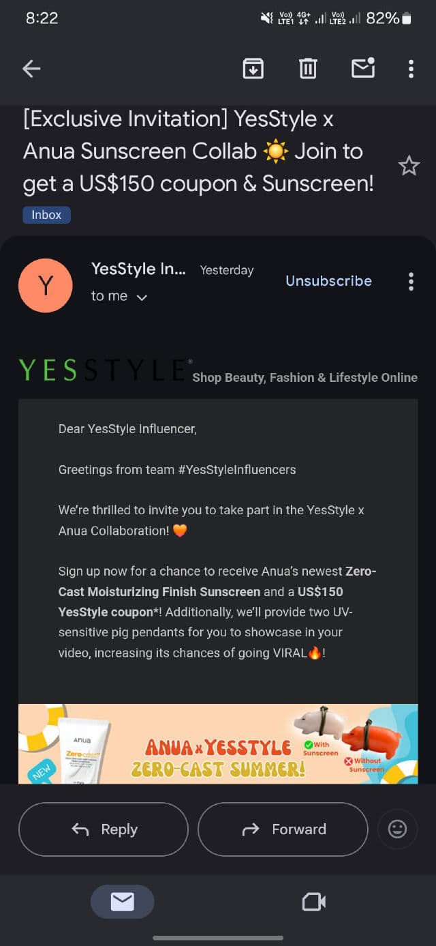Go back using the arrow icon

[x=31, y=68]
